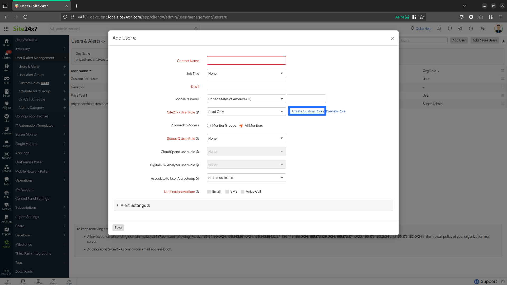Click the info icon next to Notification Medium
Image resolution: width=507 pixels, height=285 pixels.
197,192
